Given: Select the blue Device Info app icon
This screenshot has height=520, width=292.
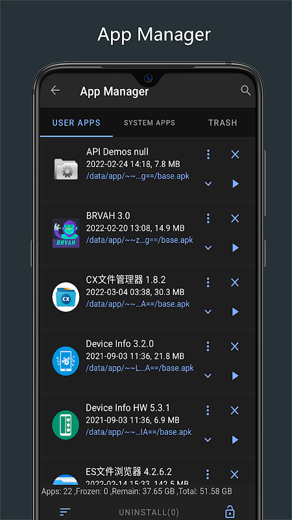Looking at the screenshot, I should 66,361.
